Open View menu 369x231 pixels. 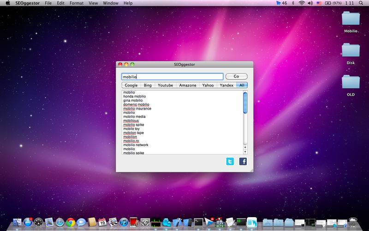(x=93, y=3)
